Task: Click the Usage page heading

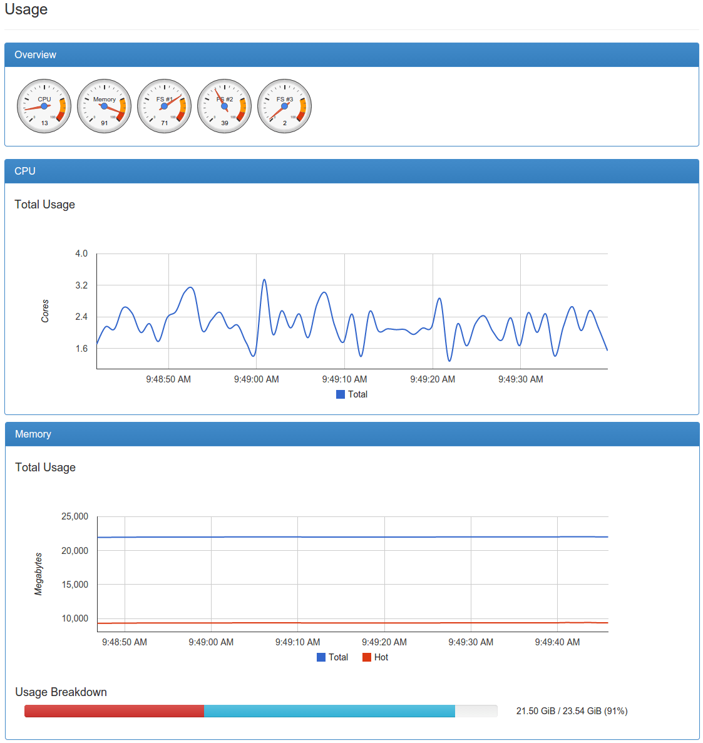Action: coord(26,9)
